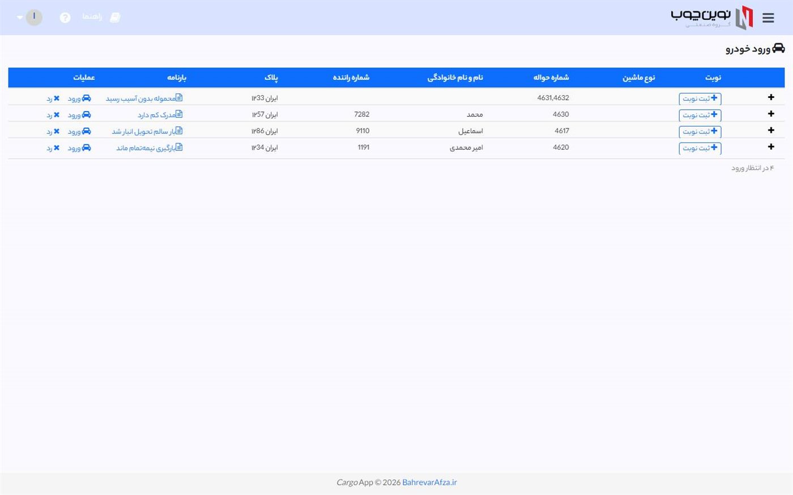Click the '۴ در انتظار ورود' status text

(752, 168)
